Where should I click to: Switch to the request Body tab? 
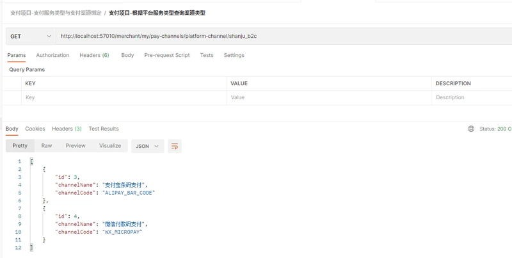[x=127, y=55]
